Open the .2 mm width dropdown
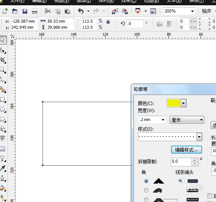This screenshot has width=216, height=202. click(x=163, y=120)
